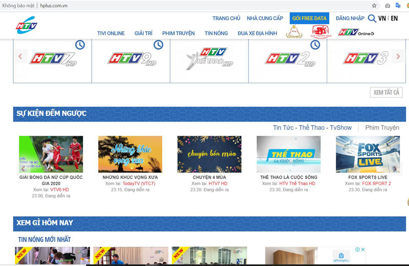Select the HTV Thể Thao HD channel logo
This screenshot has height=266, width=409.
click(x=210, y=59)
